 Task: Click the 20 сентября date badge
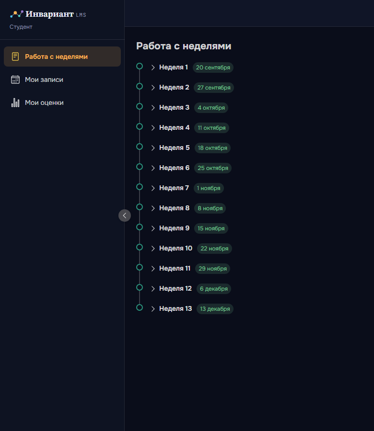coord(213,68)
